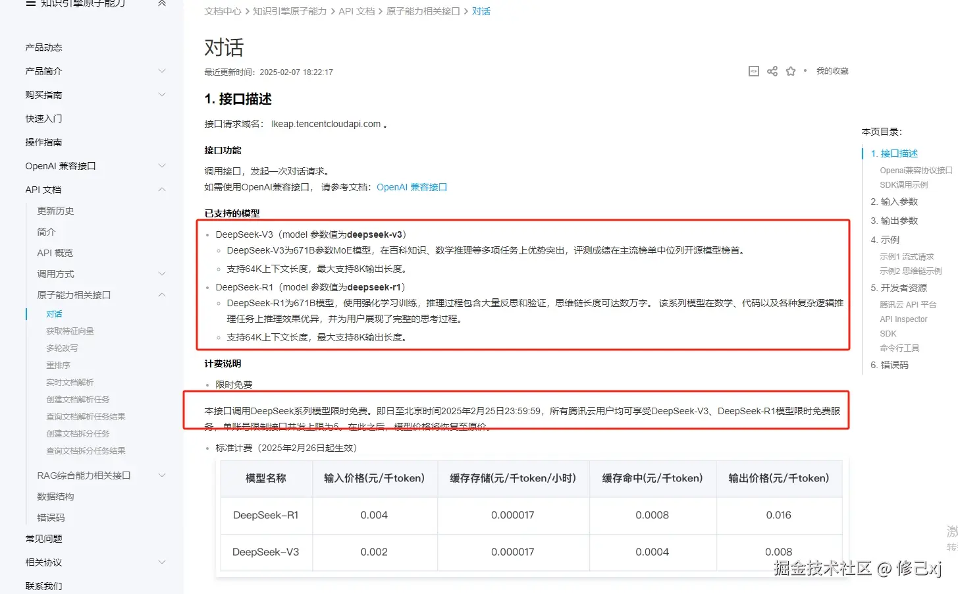Image resolution: width=958 pixels, height=594 pixels.
Task: Open 常见问题 in sidebar
Action: (x=43, y=539)
